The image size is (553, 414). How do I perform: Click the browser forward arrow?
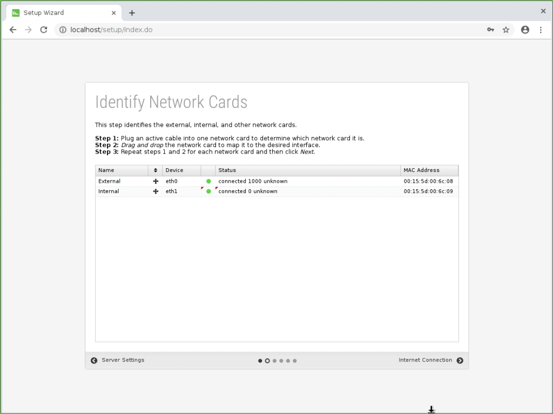pos(28,30)
